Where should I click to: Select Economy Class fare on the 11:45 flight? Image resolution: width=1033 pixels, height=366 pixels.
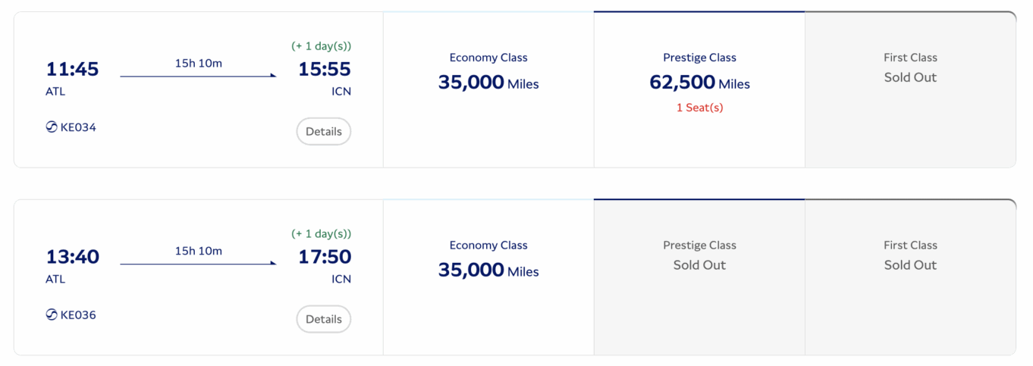coord(488,73)
